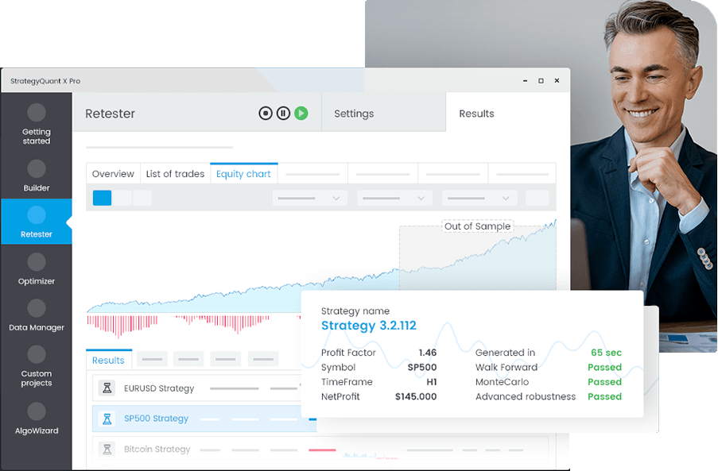Expand the middle dropdown in chart toolbar
The height and width of the screenshot is (471, 718).
pyautogui.click(x=394, y=198)
